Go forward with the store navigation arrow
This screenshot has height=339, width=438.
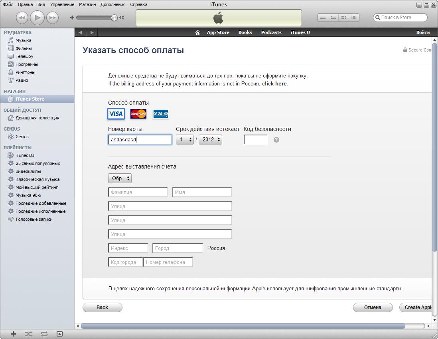pos(92,32)
